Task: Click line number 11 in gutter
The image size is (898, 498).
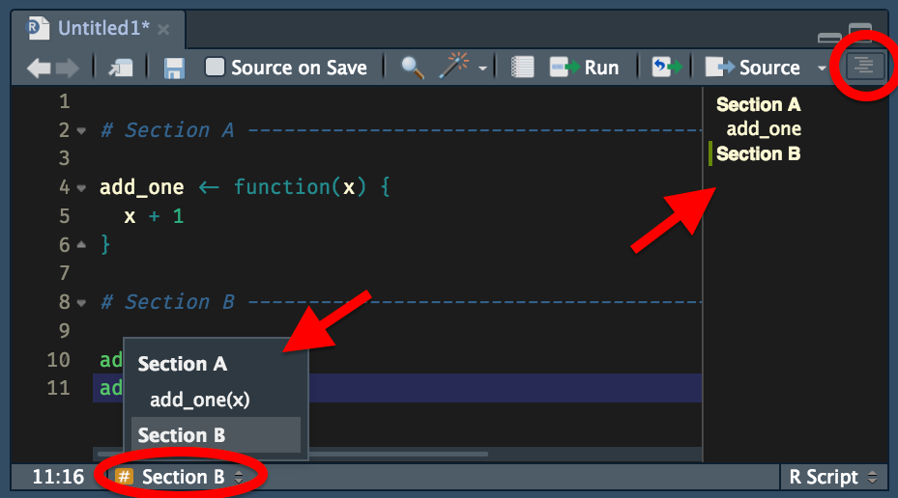Action: pyautogui.click(x=58, y=388)
